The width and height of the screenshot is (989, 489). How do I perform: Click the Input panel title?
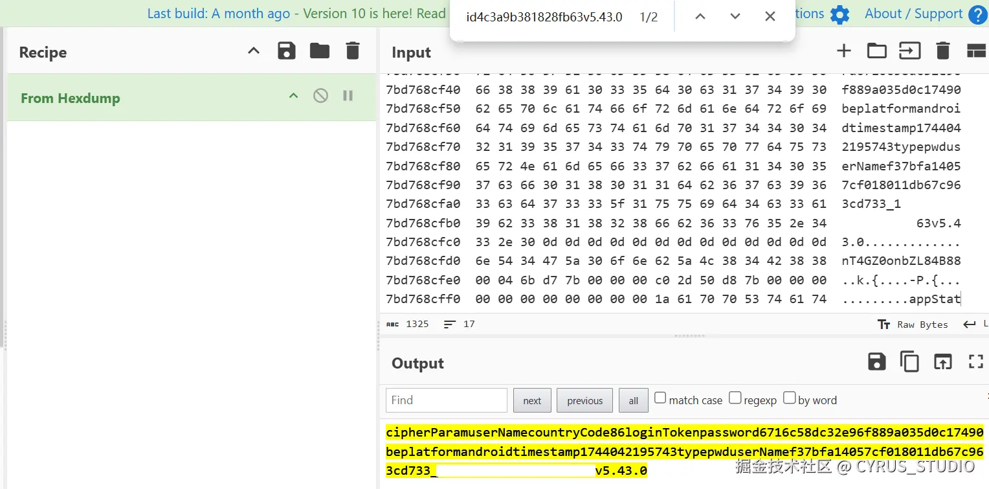click(x=411, y=52)
